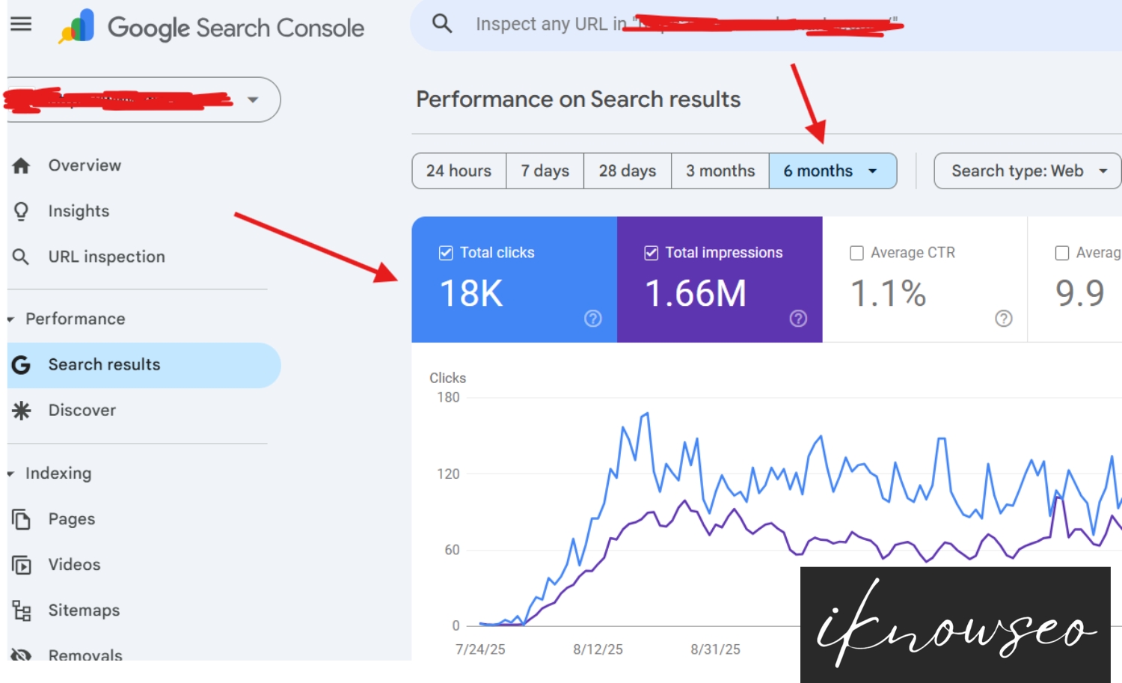Open the navigation hamburger menu
Screen dimensions: 1122x683
pos(22,22)
